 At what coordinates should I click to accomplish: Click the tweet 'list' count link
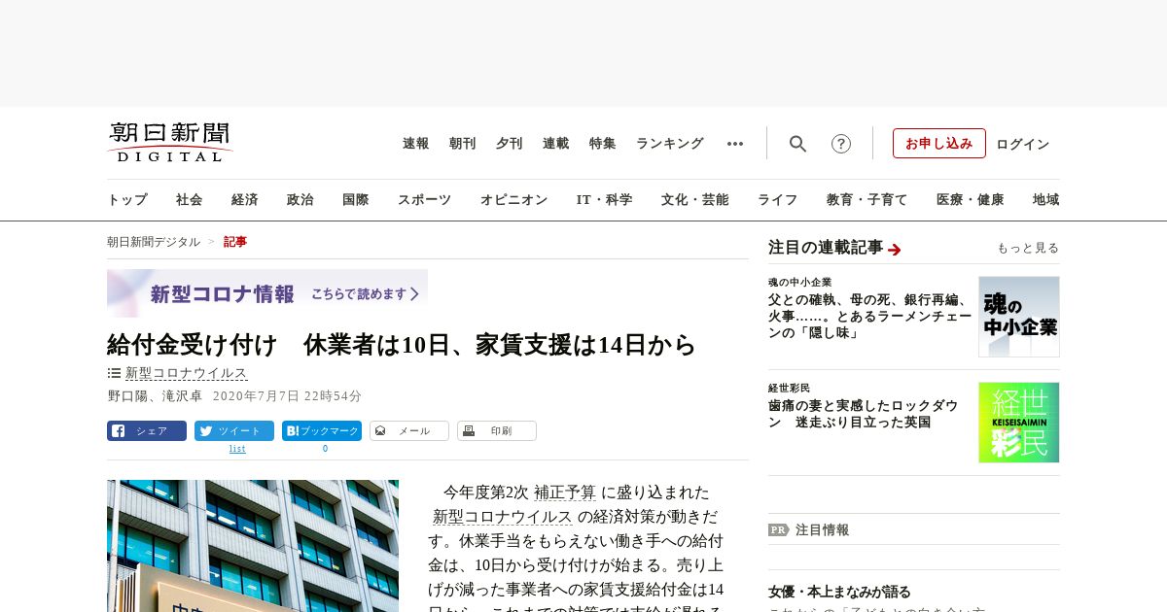click(237, 449)
